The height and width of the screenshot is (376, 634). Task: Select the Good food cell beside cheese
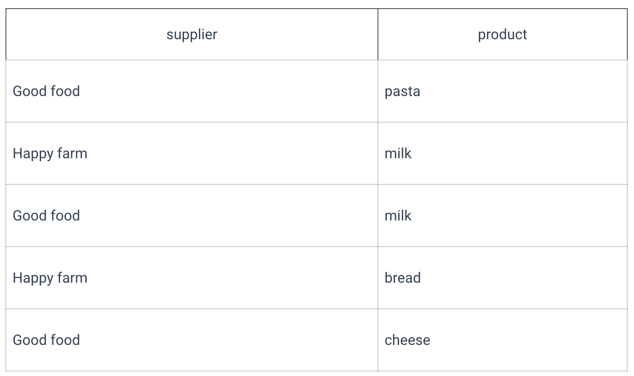click(x=192, y=340)
